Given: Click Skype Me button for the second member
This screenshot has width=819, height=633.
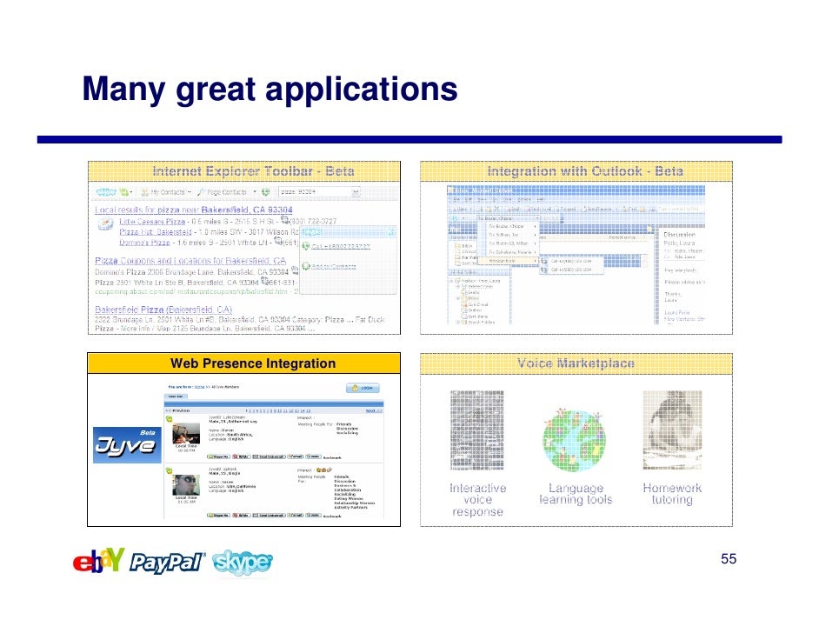Looking at the screenshot, I should click(x=218, y=516).
